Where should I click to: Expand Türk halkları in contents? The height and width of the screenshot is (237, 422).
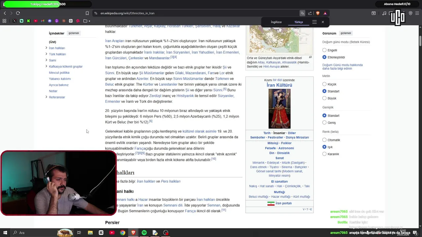46,54
